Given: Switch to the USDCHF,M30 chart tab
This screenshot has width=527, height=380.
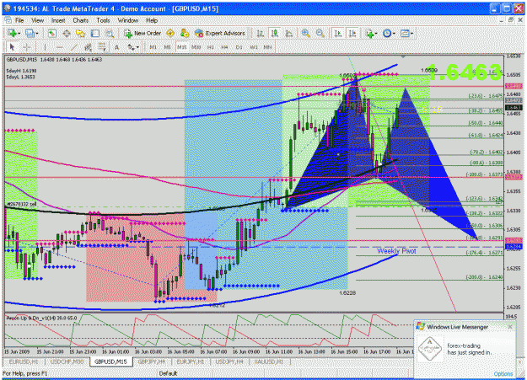Looking at the screenshot, I should pyautogui.click(x=67, y=361).
